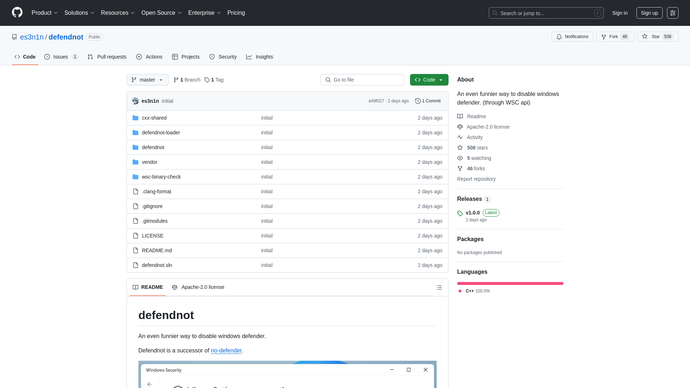Fork the repository with the Fork button
Viewport: 690px width, 388px height.
(x=615, y=37)
